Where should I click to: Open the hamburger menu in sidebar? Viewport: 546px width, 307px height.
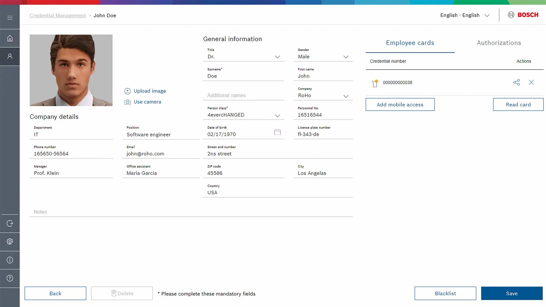point(10,18)
